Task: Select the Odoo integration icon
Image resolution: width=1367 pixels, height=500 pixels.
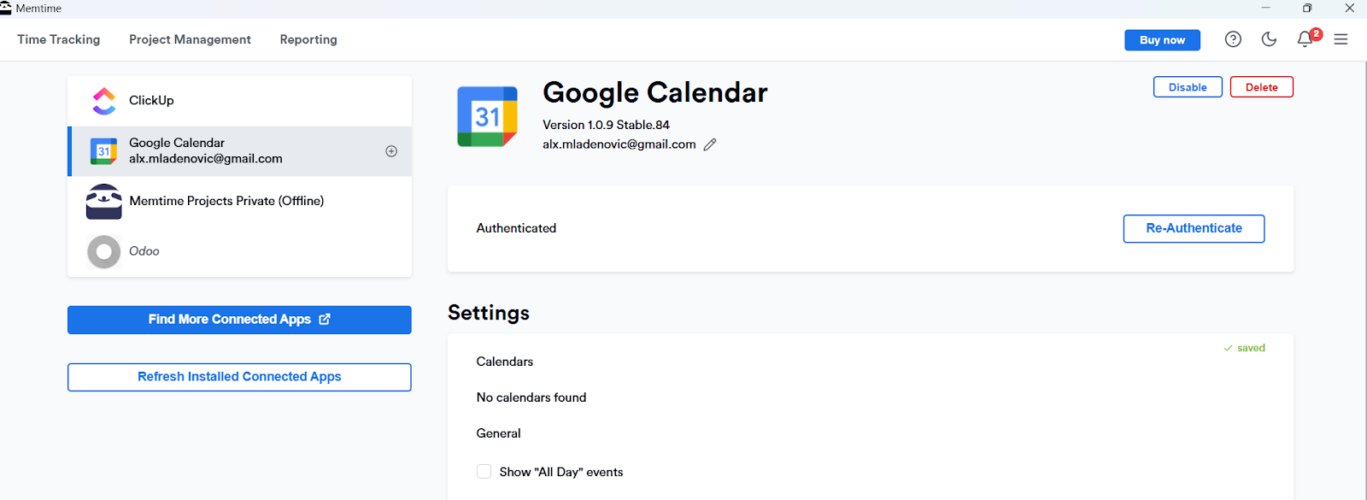Action: pyautogui.click(x=103, y=251)
